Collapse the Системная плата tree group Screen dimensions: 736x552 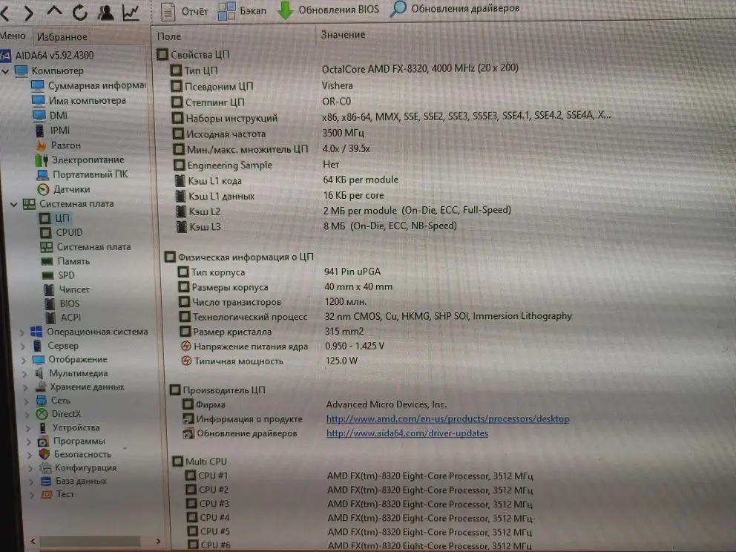[13, 204]
